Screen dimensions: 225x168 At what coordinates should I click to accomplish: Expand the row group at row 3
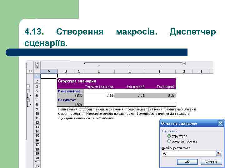28,86
